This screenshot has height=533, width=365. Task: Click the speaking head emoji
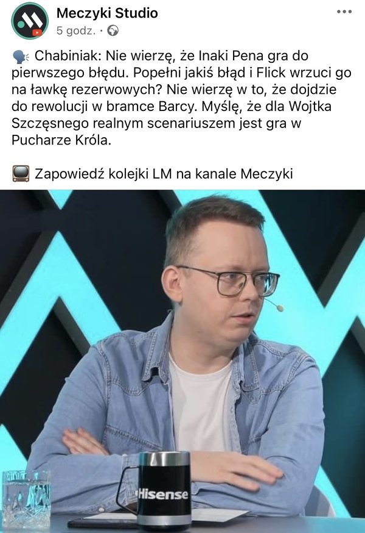tap(21, 57)
